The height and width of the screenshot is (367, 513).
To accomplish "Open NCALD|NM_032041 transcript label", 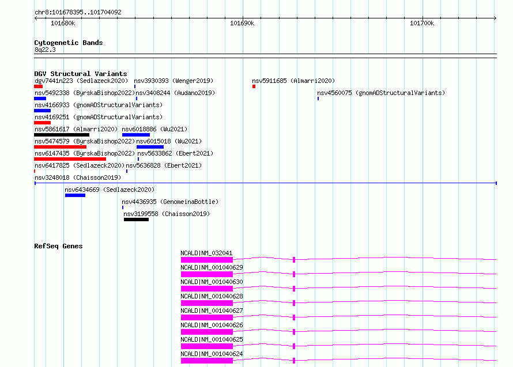I will pyautogui.click(x=206, y=253).
